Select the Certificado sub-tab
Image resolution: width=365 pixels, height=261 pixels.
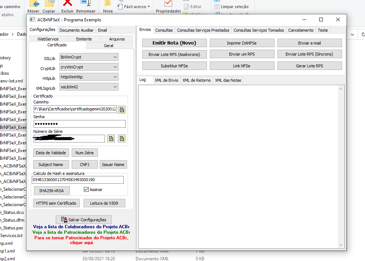(57, 45)
